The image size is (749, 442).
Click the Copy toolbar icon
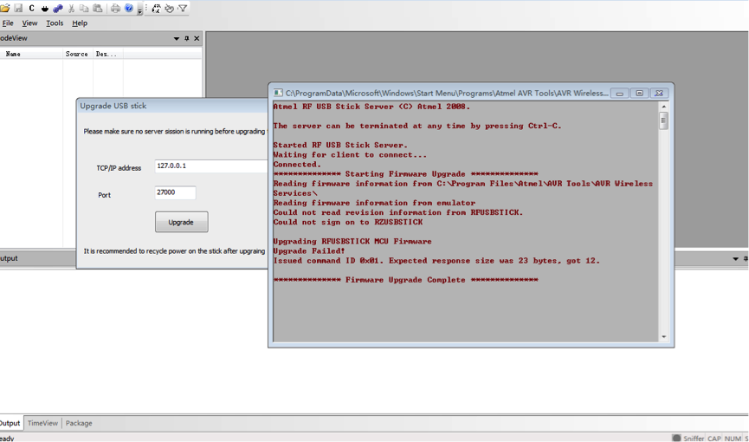pos(84,9)
